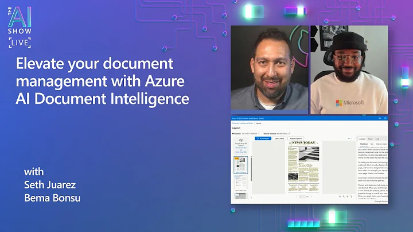Screen dimensions: 413x232
Task: Click the "Seth Juarez" name text
Action: tap(50, 185)
